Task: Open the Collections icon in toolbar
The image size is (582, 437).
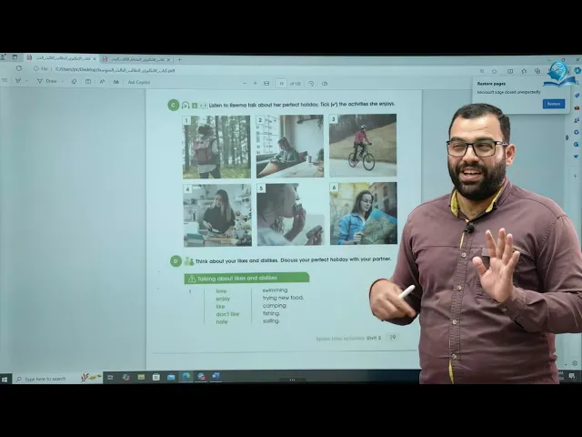Action: 537,71
